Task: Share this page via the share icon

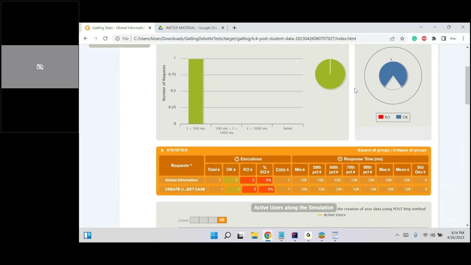Action: click(x=392, y=38)
